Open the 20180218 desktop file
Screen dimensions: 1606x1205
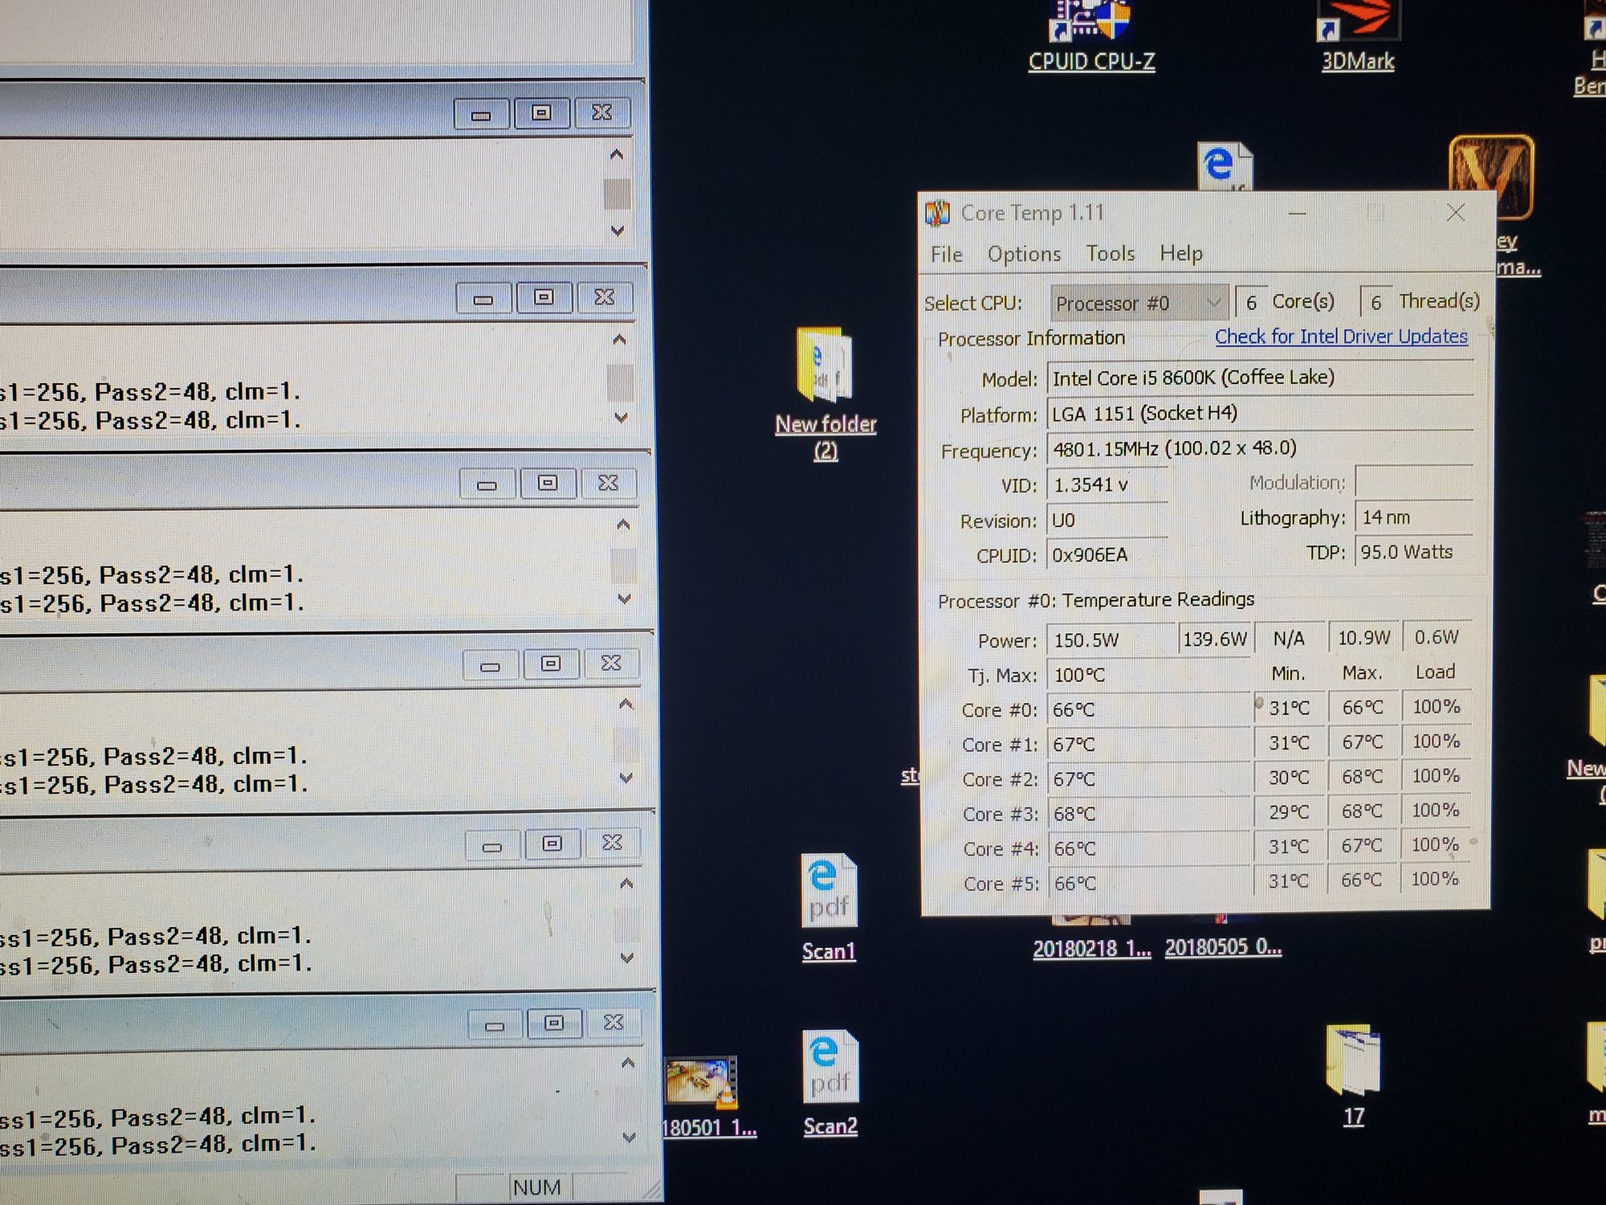[x=1091, y=948]
